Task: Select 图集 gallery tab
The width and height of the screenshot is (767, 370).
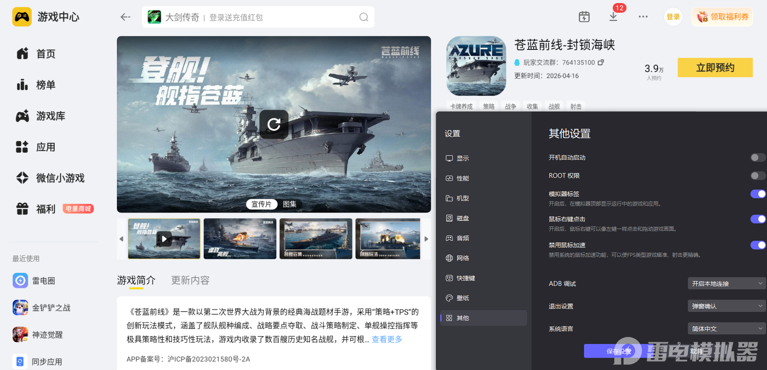Action: tap(290, 204)
